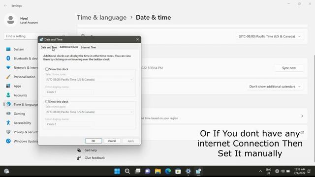The height and width of the screenshot is (177, 315).
Task: Open taskbar Search magnifier icon
Action: pos(127,171)
